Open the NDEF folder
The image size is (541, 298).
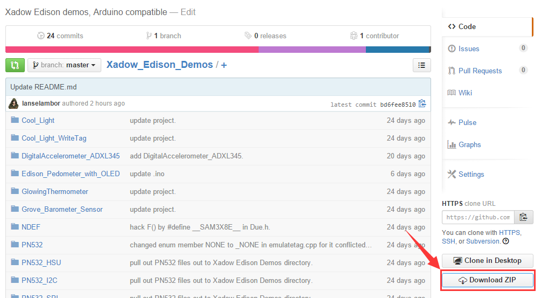[31, 227]
